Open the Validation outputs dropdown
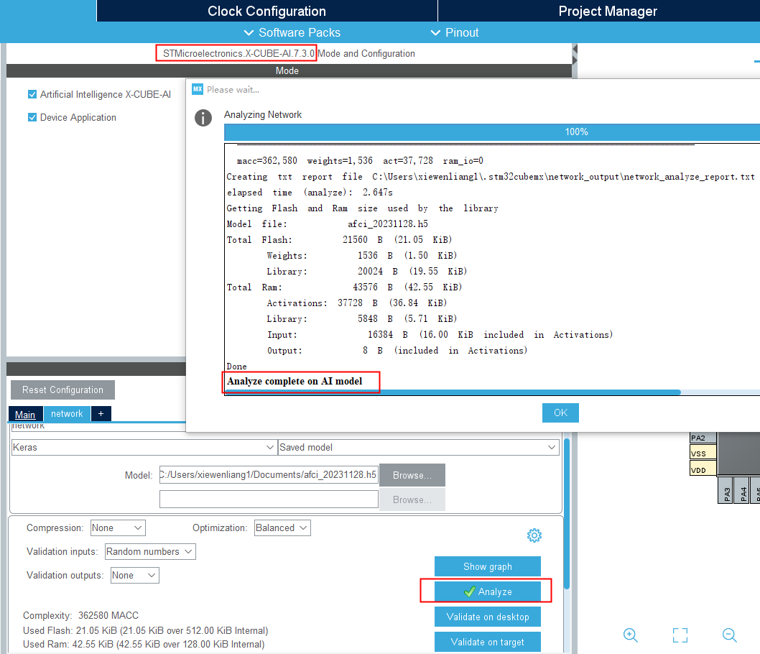Viewport: 760px width, 654px height. point(135,576)
